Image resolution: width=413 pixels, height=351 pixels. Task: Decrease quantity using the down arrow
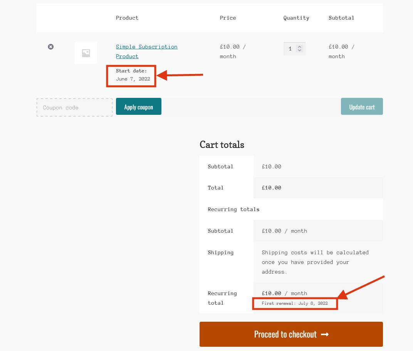pos(299,50)
